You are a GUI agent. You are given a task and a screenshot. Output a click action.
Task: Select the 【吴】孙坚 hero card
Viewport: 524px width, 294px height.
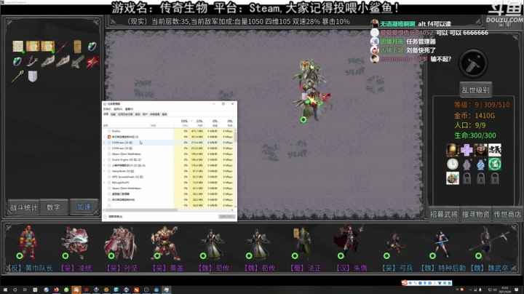point(122,249)
